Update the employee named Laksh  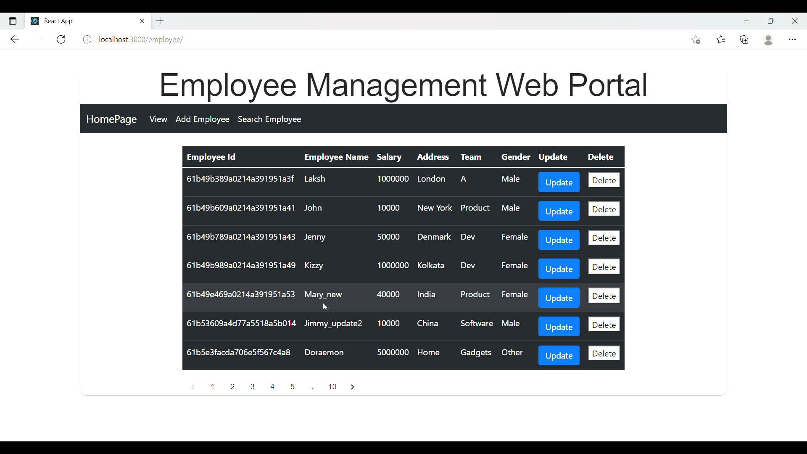pyautogui.click(x=559, y=182)
